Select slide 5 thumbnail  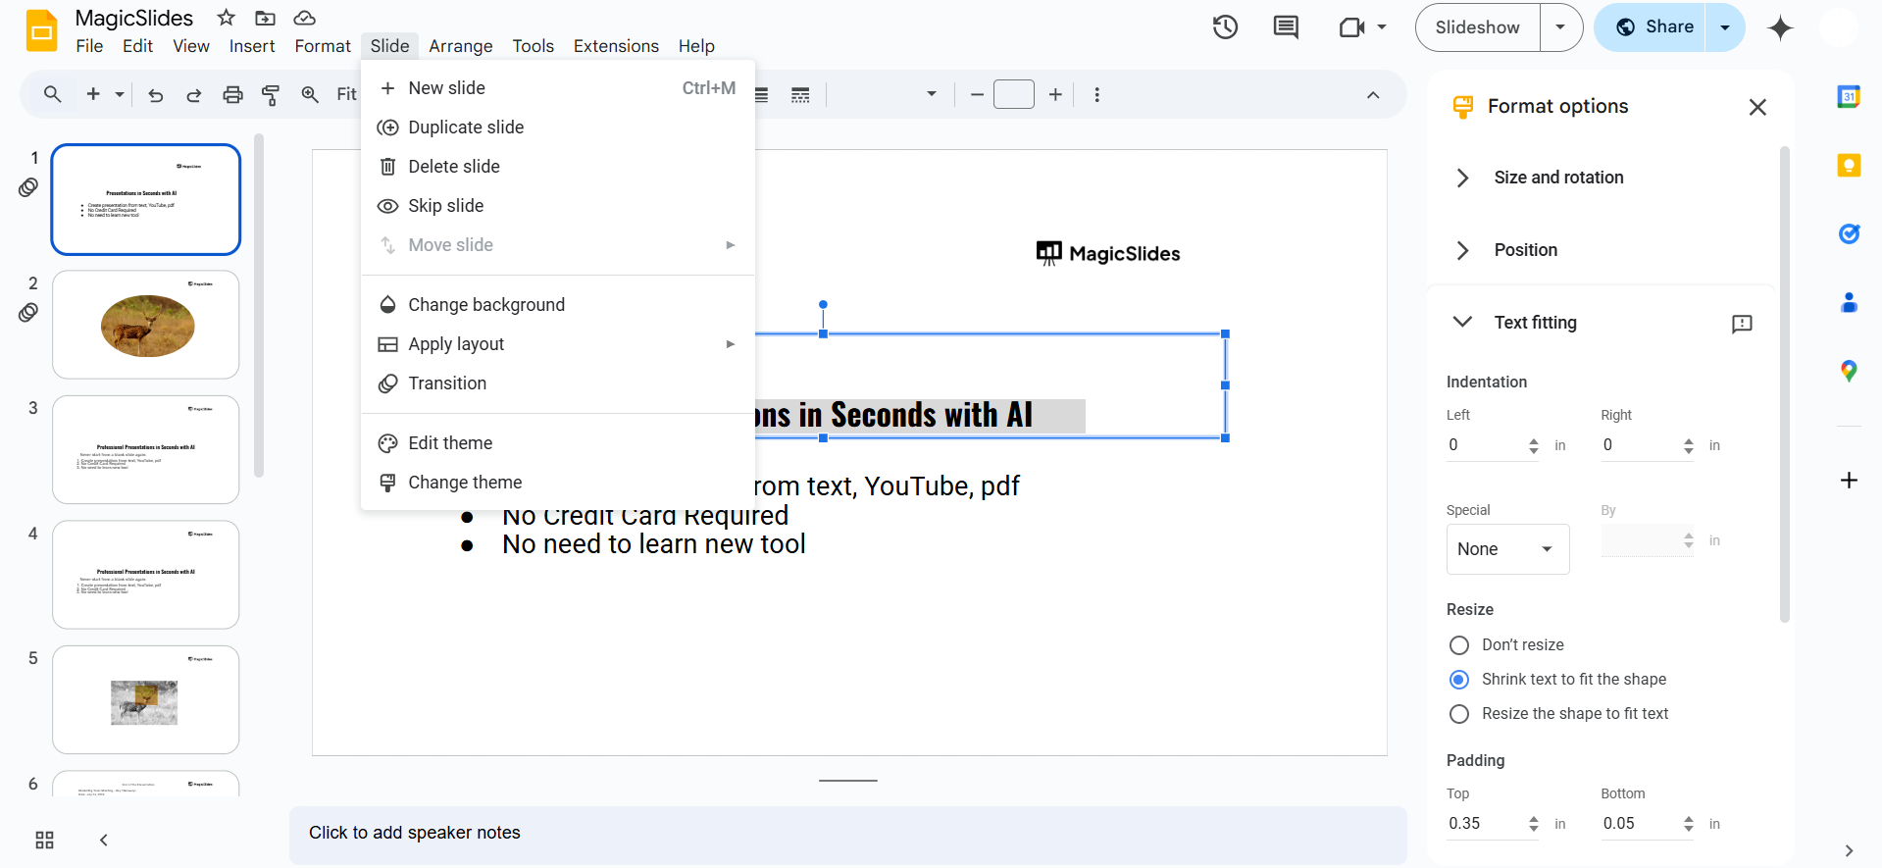[146, 699]
